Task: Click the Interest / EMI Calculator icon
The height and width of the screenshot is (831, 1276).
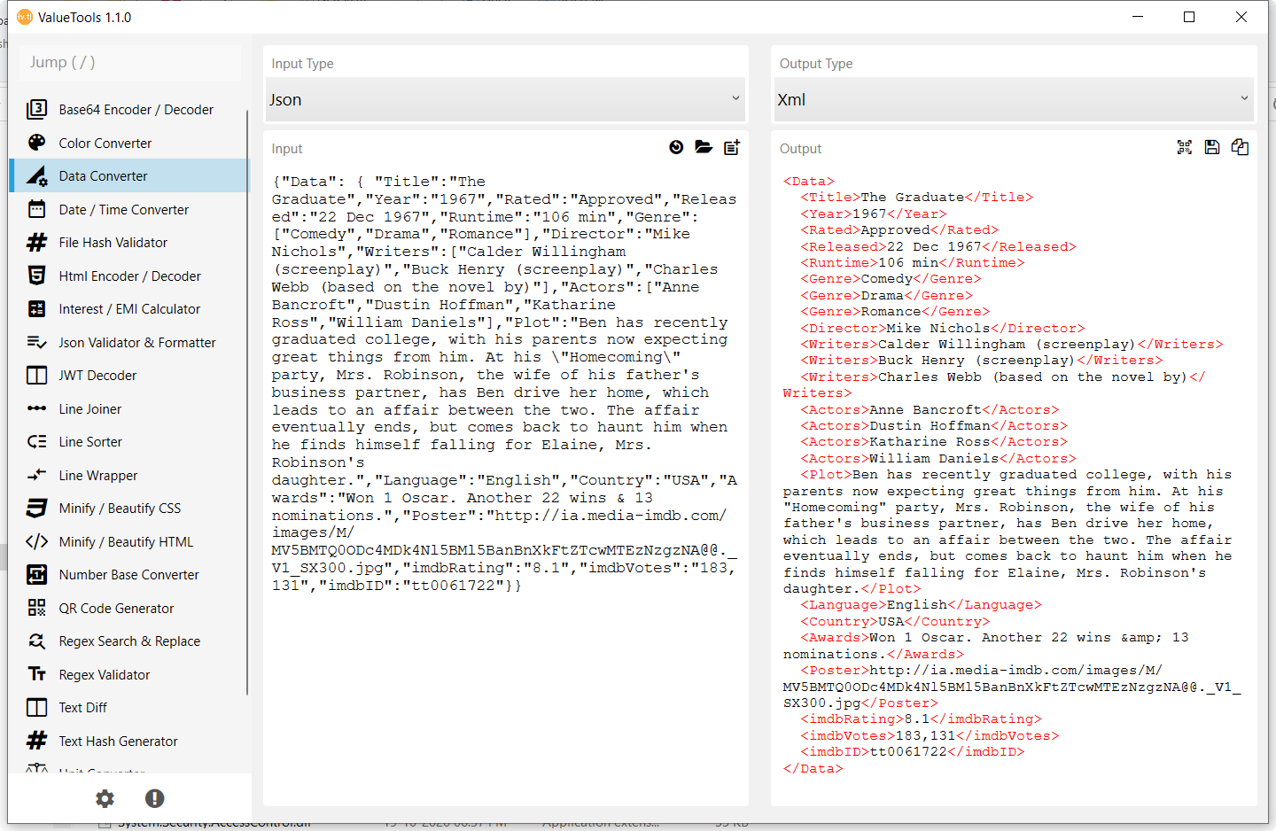Action: point(36,308)
